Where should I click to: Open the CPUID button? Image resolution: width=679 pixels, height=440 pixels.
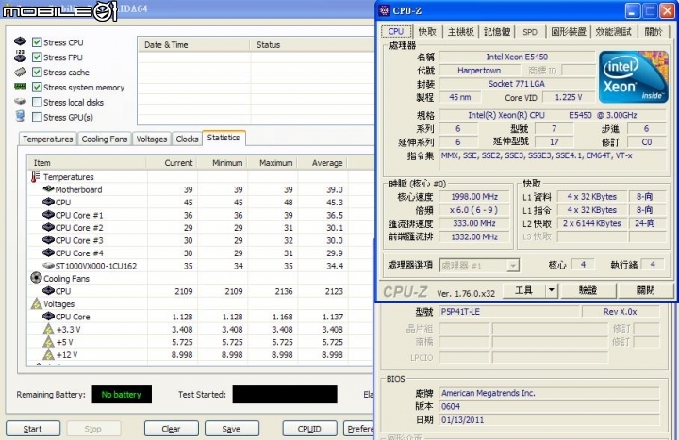pos(309,429)
